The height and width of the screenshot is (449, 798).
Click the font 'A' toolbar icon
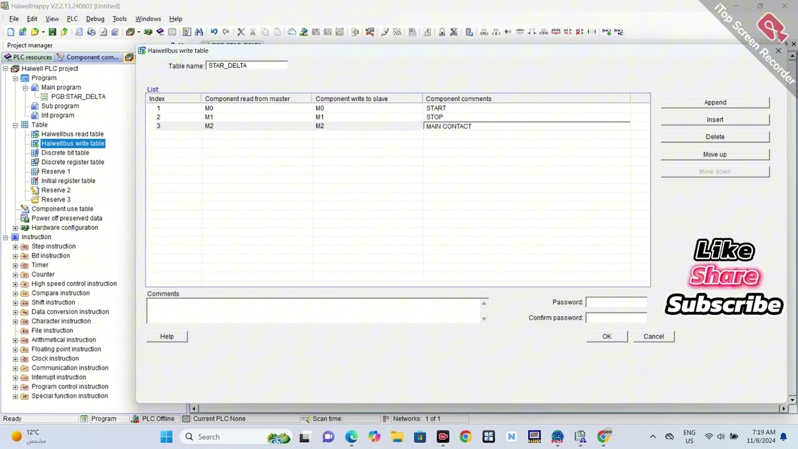pyautogui.click(x=427, y=32)
